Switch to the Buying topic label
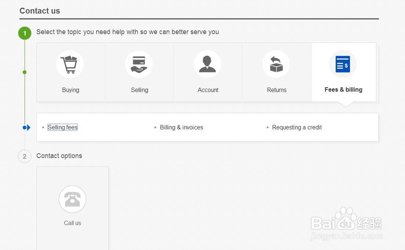The height and width of the screenshot is (250, 405). 70,90
